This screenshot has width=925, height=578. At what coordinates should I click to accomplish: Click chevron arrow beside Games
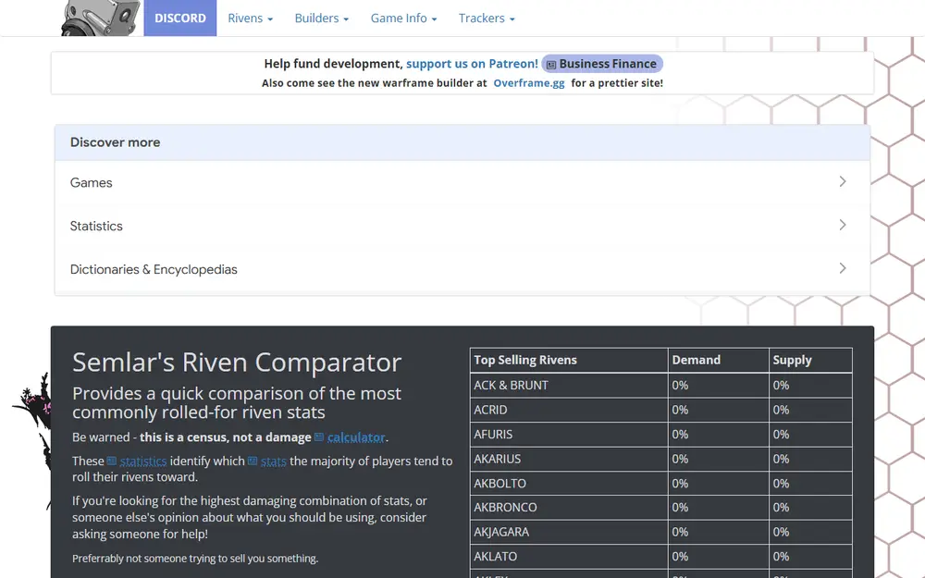pos(843,181)
